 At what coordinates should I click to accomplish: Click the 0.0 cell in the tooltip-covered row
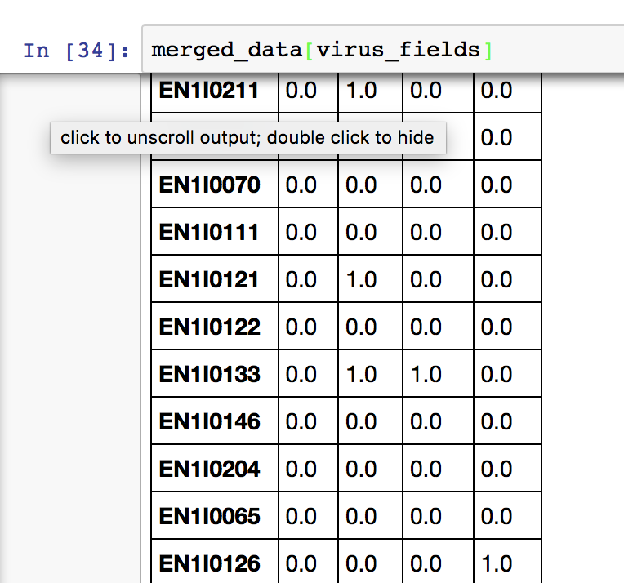pos(497,137)
